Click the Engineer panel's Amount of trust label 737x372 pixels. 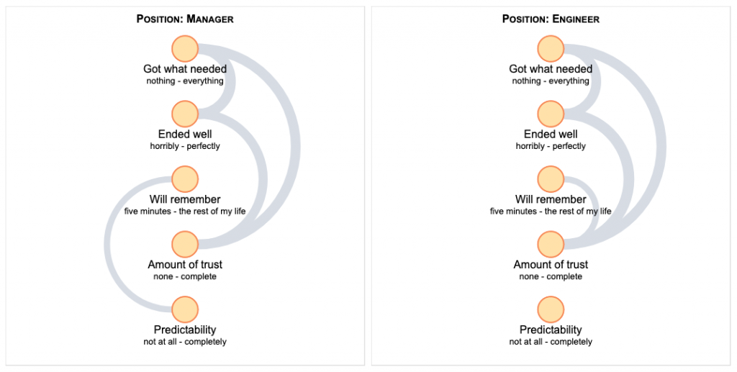tap(551, 265)
